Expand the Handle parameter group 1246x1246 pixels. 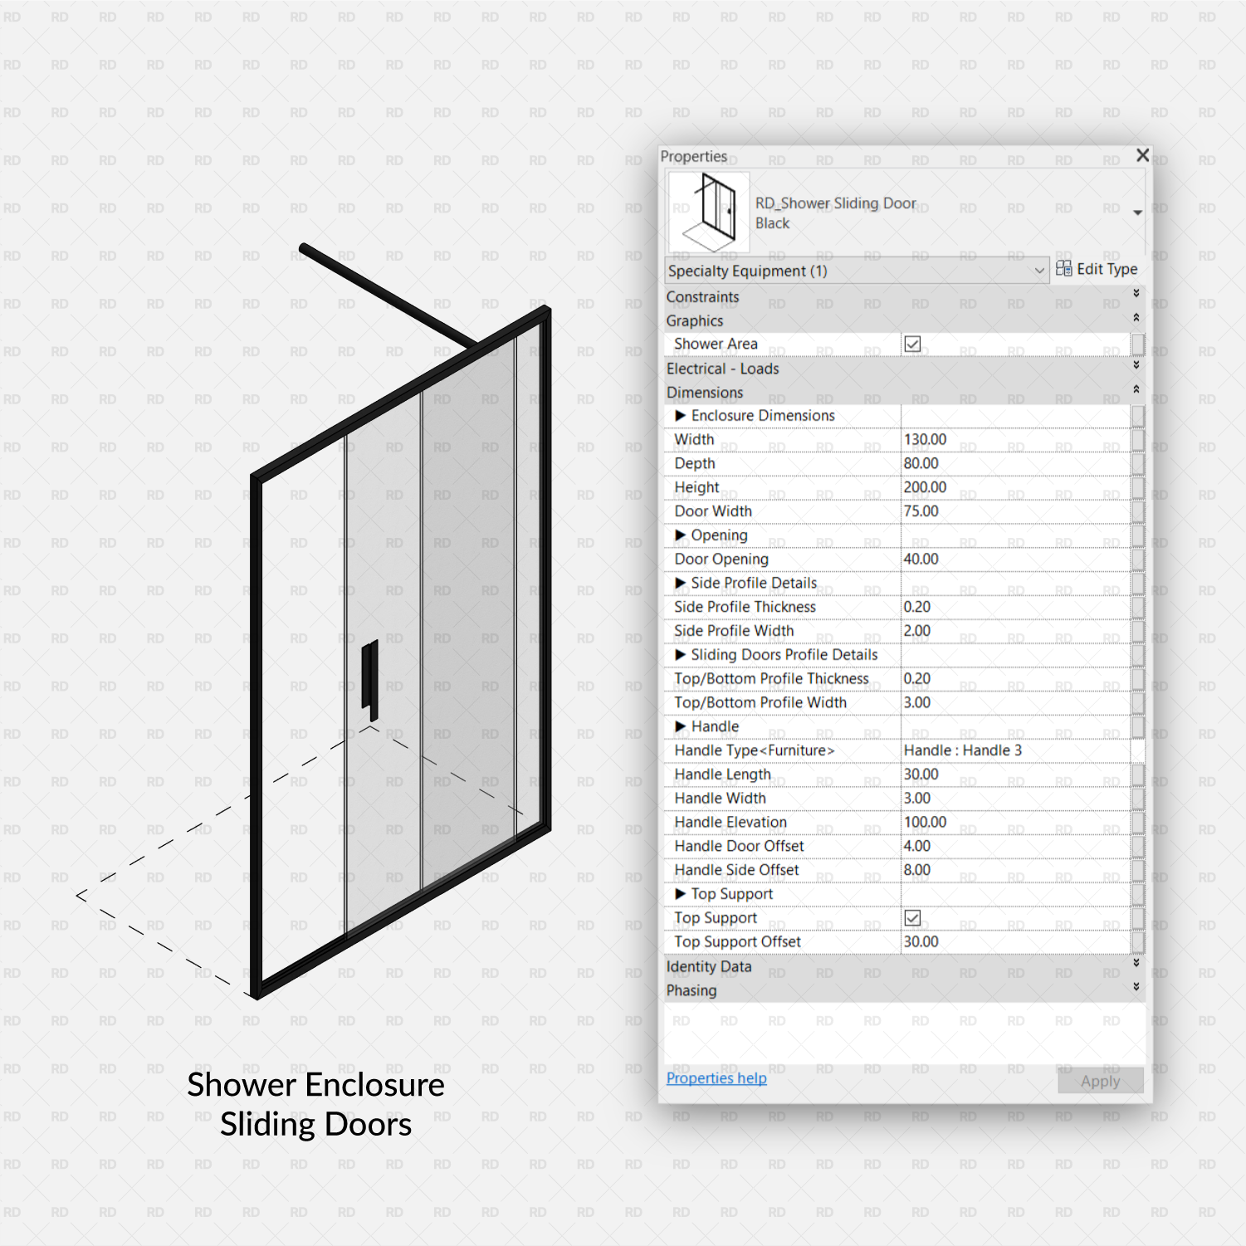point(680,726)
